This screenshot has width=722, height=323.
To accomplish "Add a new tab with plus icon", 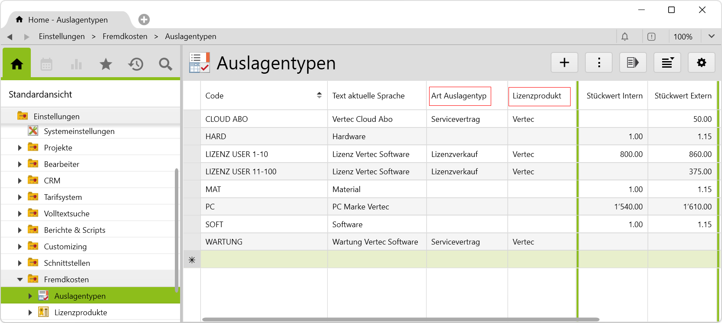I will pyautogui.click(x=144, y=20).
